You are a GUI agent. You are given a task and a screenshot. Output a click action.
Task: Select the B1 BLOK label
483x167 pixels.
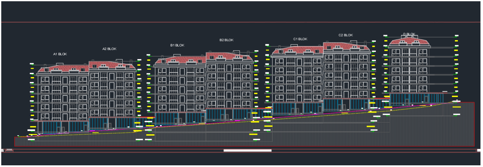pyautogui.click(x=177, y=45)
